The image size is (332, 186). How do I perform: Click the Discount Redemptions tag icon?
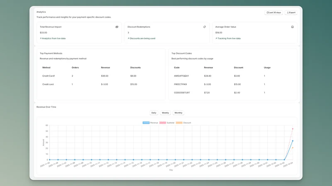[x=205, y=27]
